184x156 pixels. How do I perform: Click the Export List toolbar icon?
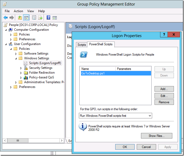pyautogui.click(x=40, y=18)
